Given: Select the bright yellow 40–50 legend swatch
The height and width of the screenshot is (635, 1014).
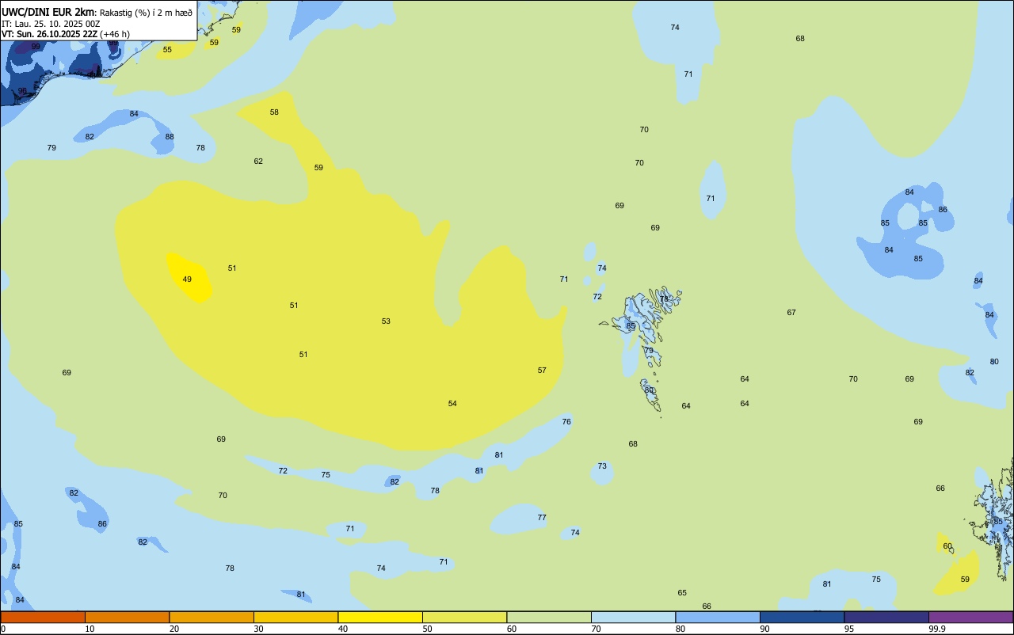Looking at the screenshot, I should coord(380,617).
